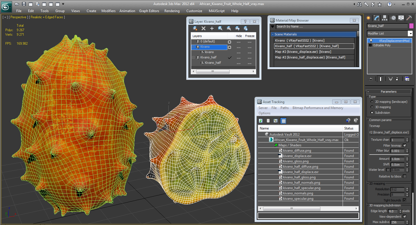Open the Paths menu in Asset Tracking
Viewport: 416px width, 225px height.
(284, 108)
